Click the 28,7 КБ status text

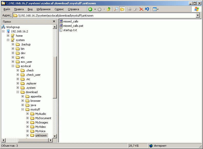click(134, 146)
